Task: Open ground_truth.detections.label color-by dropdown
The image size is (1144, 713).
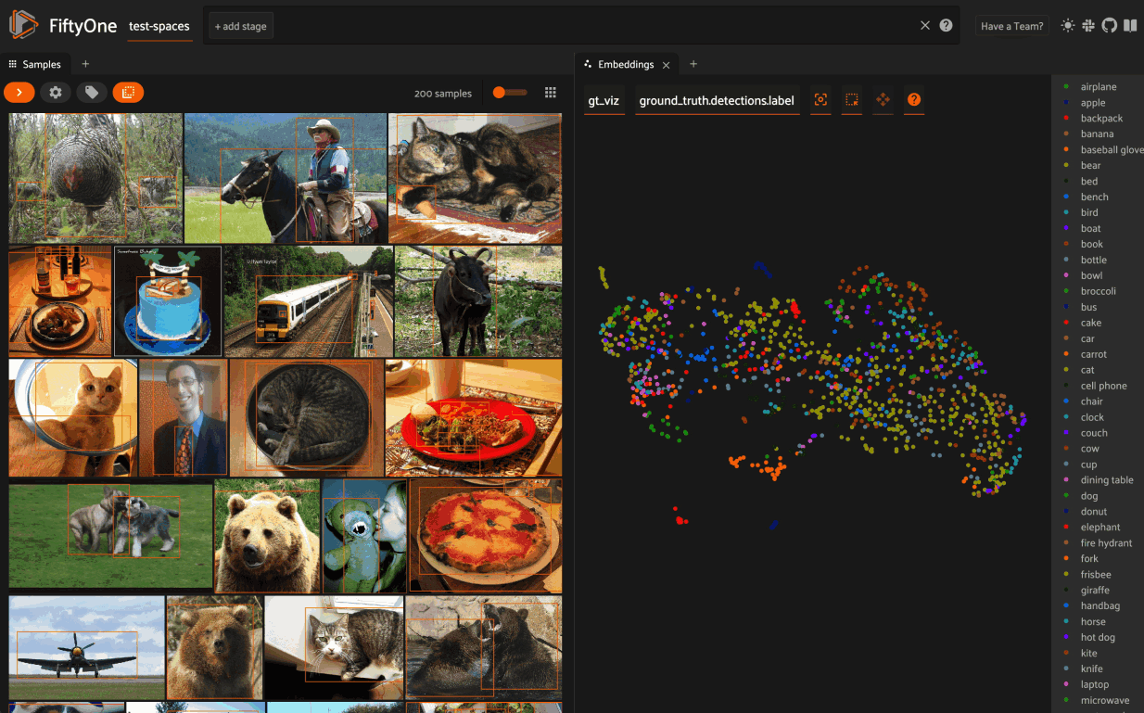Action: (x=717, y=100)
